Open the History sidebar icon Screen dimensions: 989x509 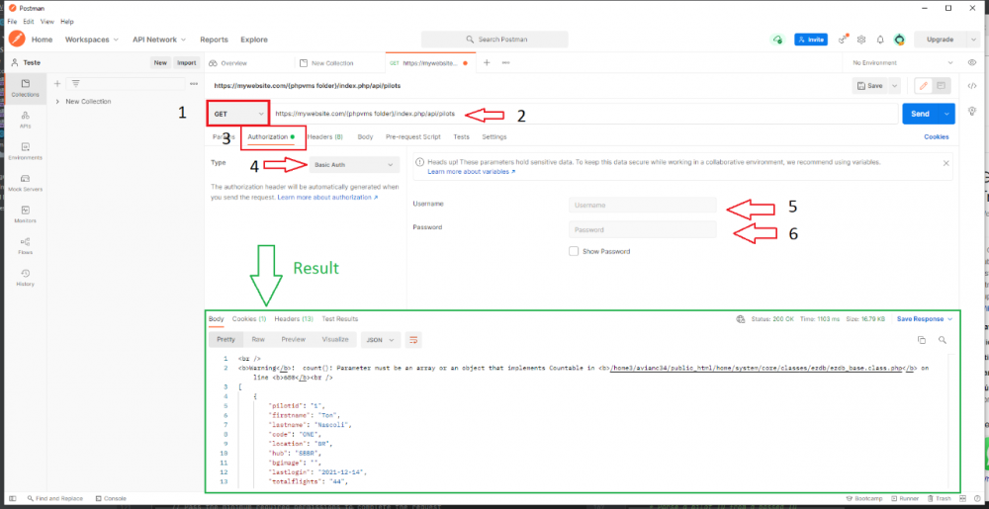tap(26, 277)
